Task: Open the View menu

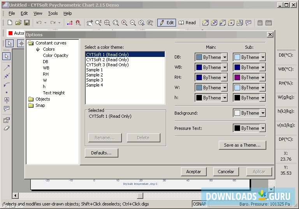Action: (x=38, y=13)
